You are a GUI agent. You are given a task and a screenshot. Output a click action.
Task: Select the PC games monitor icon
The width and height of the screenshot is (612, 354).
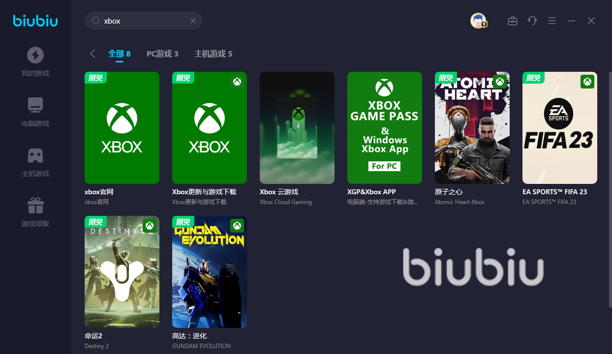[35, 105]
